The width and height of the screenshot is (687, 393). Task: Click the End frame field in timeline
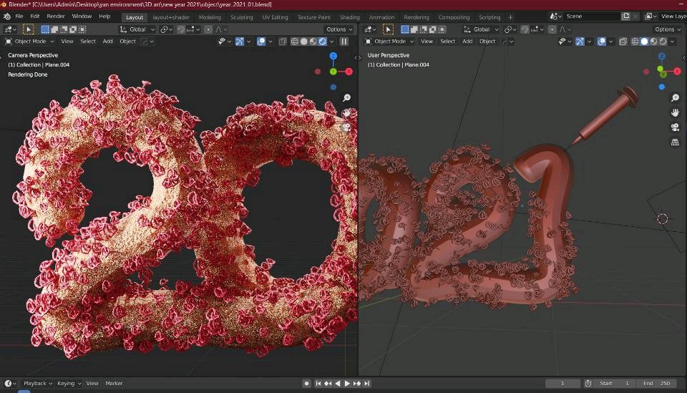click(657, 384)
